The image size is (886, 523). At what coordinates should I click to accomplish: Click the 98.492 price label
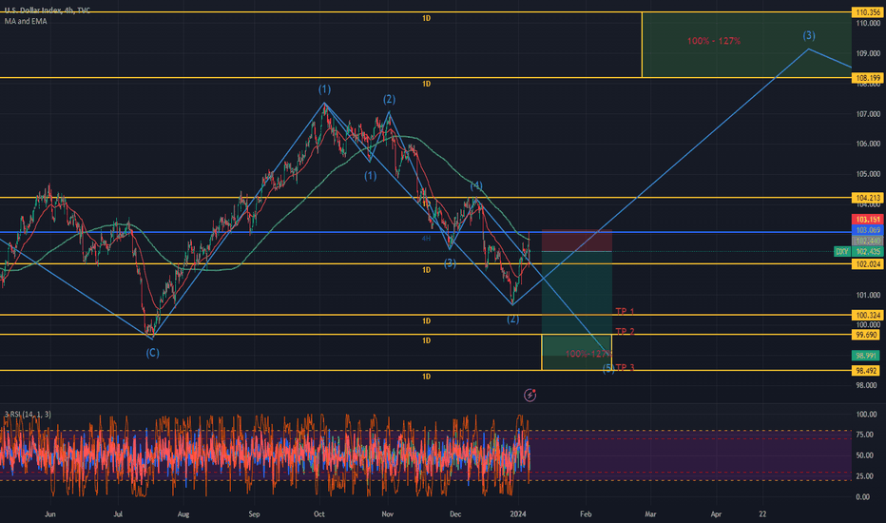pos(866,371)
